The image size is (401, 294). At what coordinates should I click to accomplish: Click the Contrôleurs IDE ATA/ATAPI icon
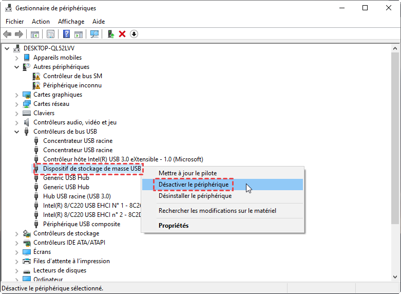[27, 243]
